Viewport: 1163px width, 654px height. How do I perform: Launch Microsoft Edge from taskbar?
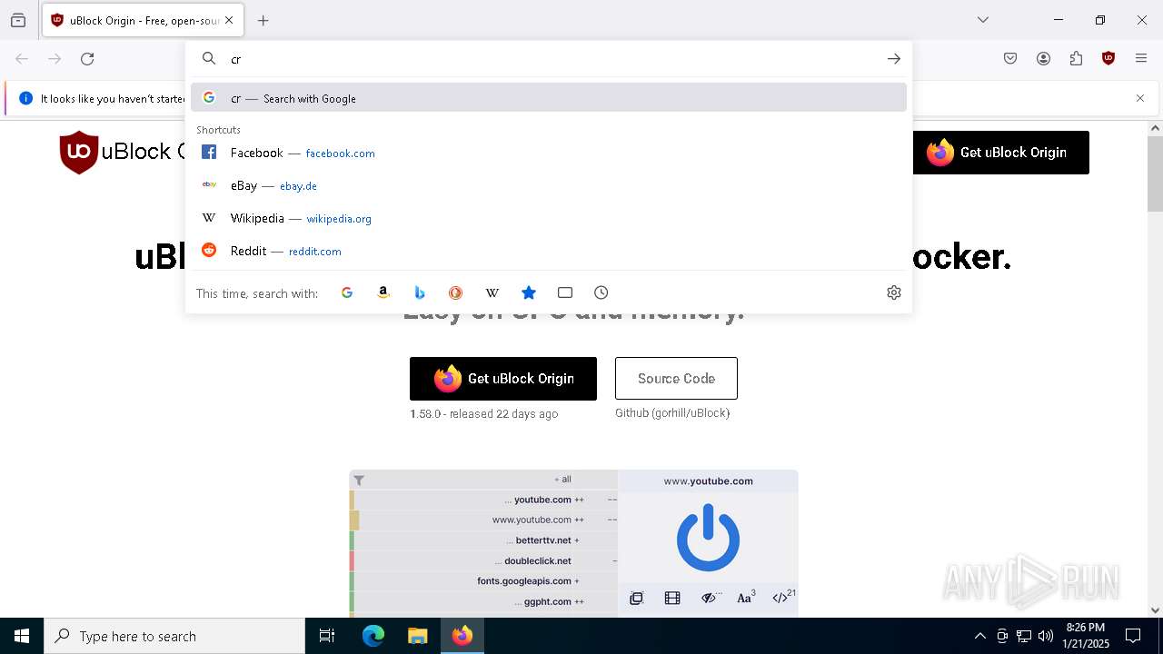pos(373,636)
